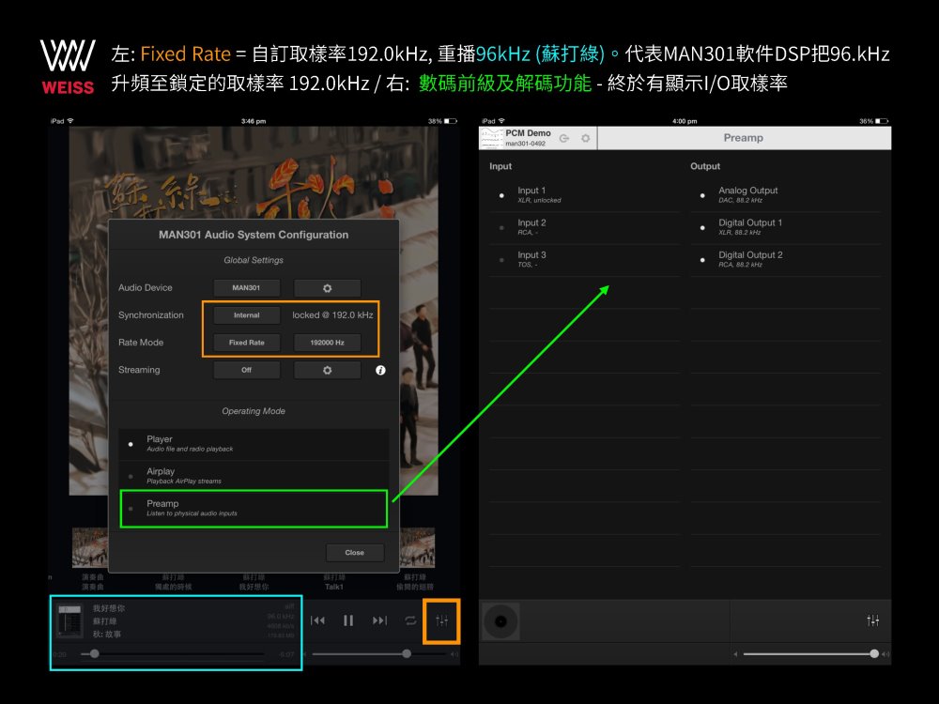
Task: Tap left iPad battery indicator 38%
Action: tap(442, 121)
